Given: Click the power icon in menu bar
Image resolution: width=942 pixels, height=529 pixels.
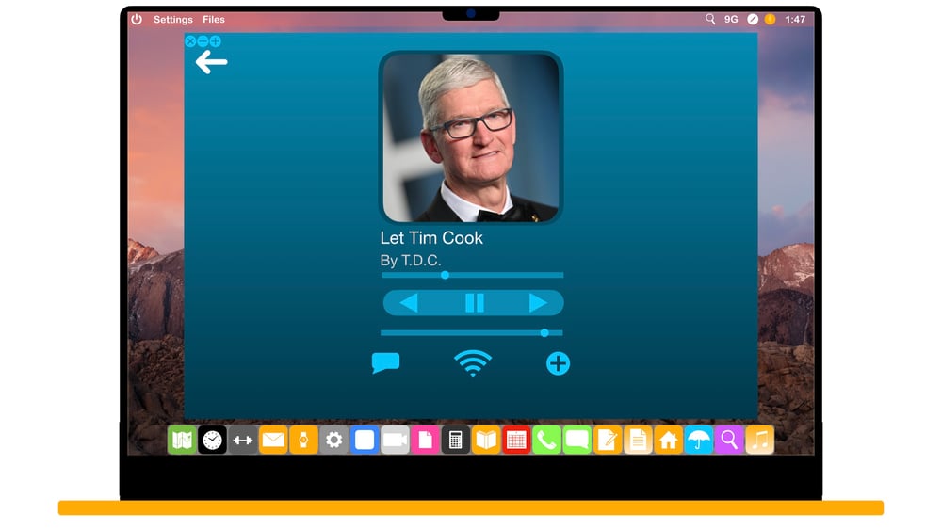Looking at the screenshot, I should [137, 19].
